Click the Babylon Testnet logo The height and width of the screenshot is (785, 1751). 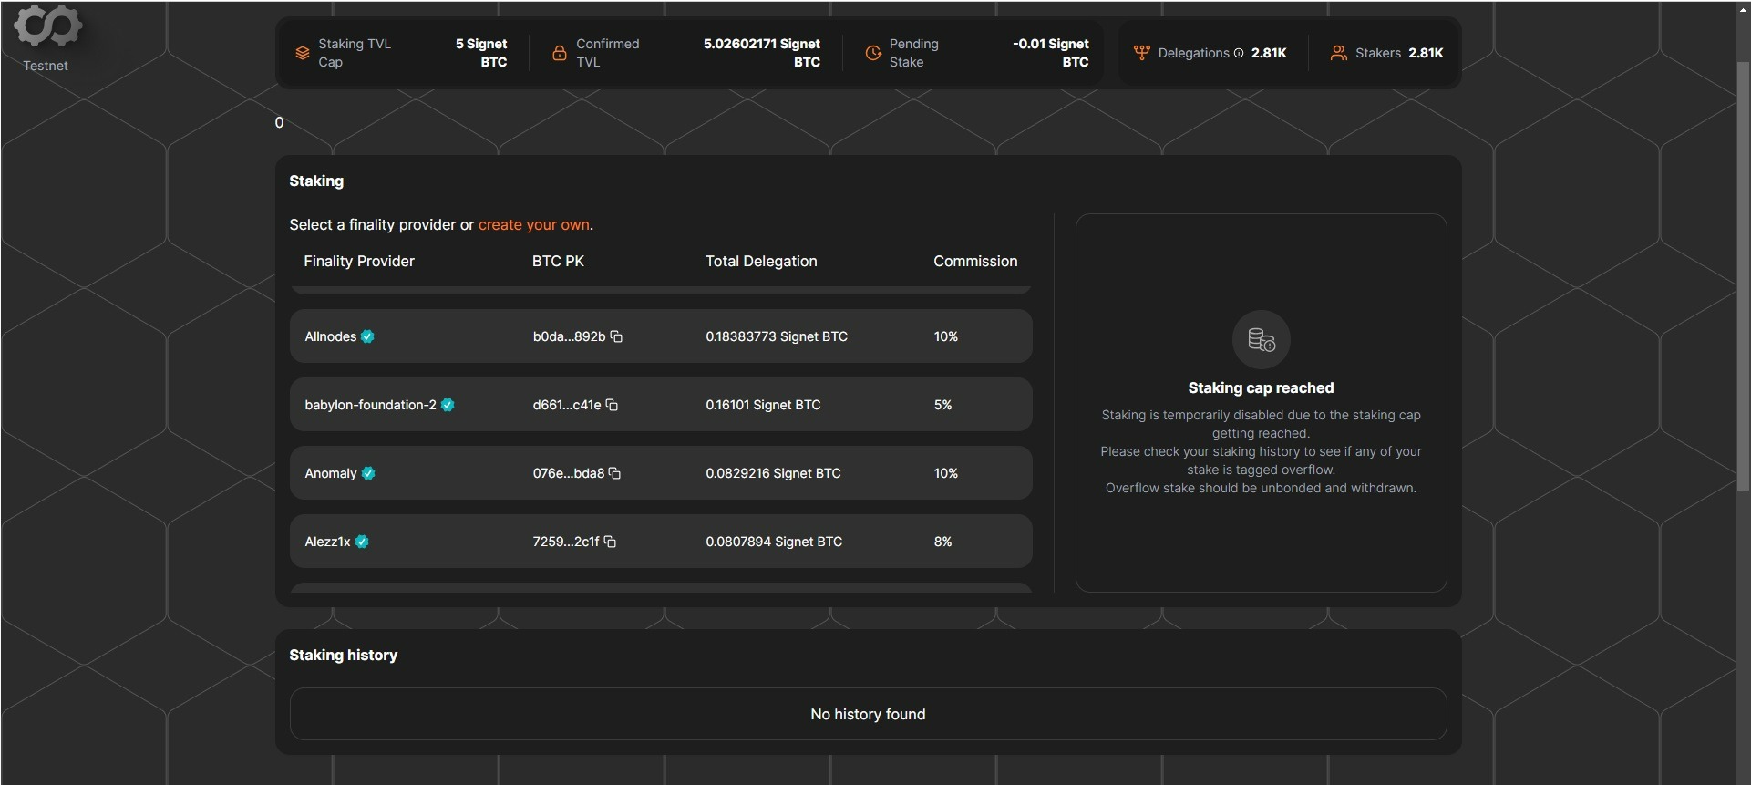pos(47,25)
